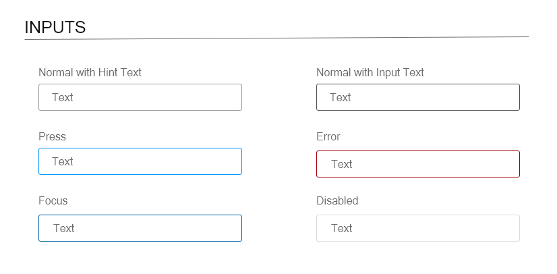557x274 pixels.
Task: Click the INPUTS section heading
Action: tap(55, 28)
